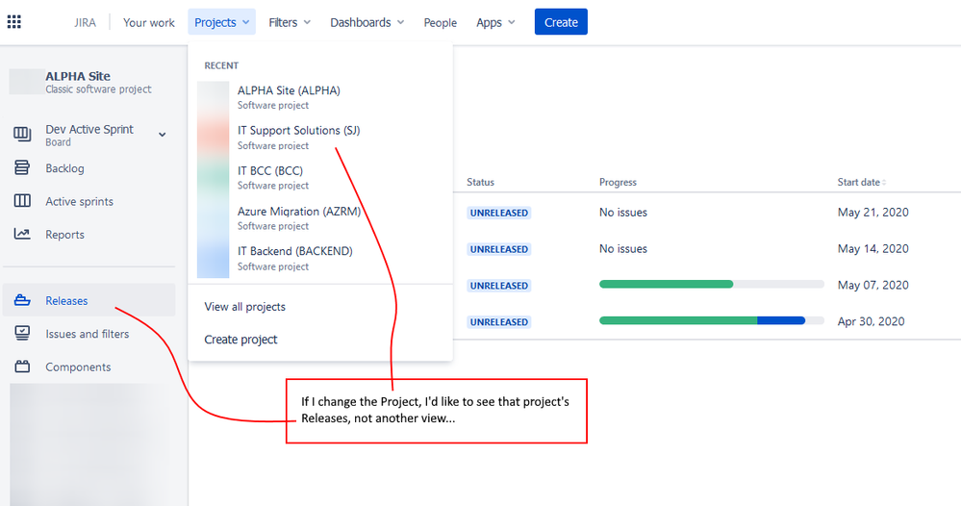Click the JIRA logo text
The image size is (961, 506).
tap(86, 22)
